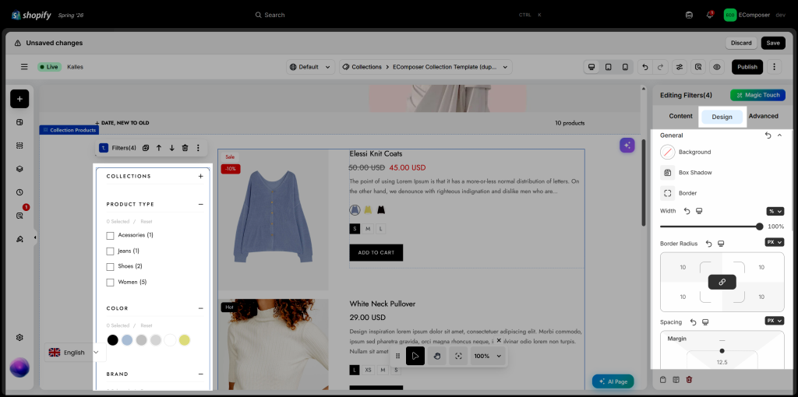Collapse the Color filter group

coord(200,308)
